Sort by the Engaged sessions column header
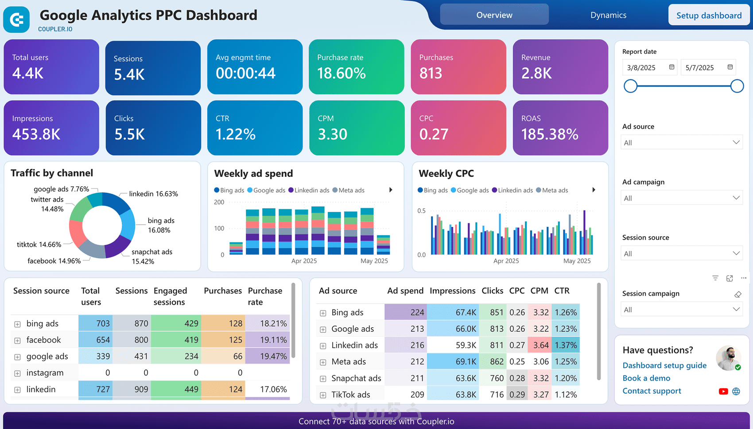The image size is (753, 429). pos(171,296)
